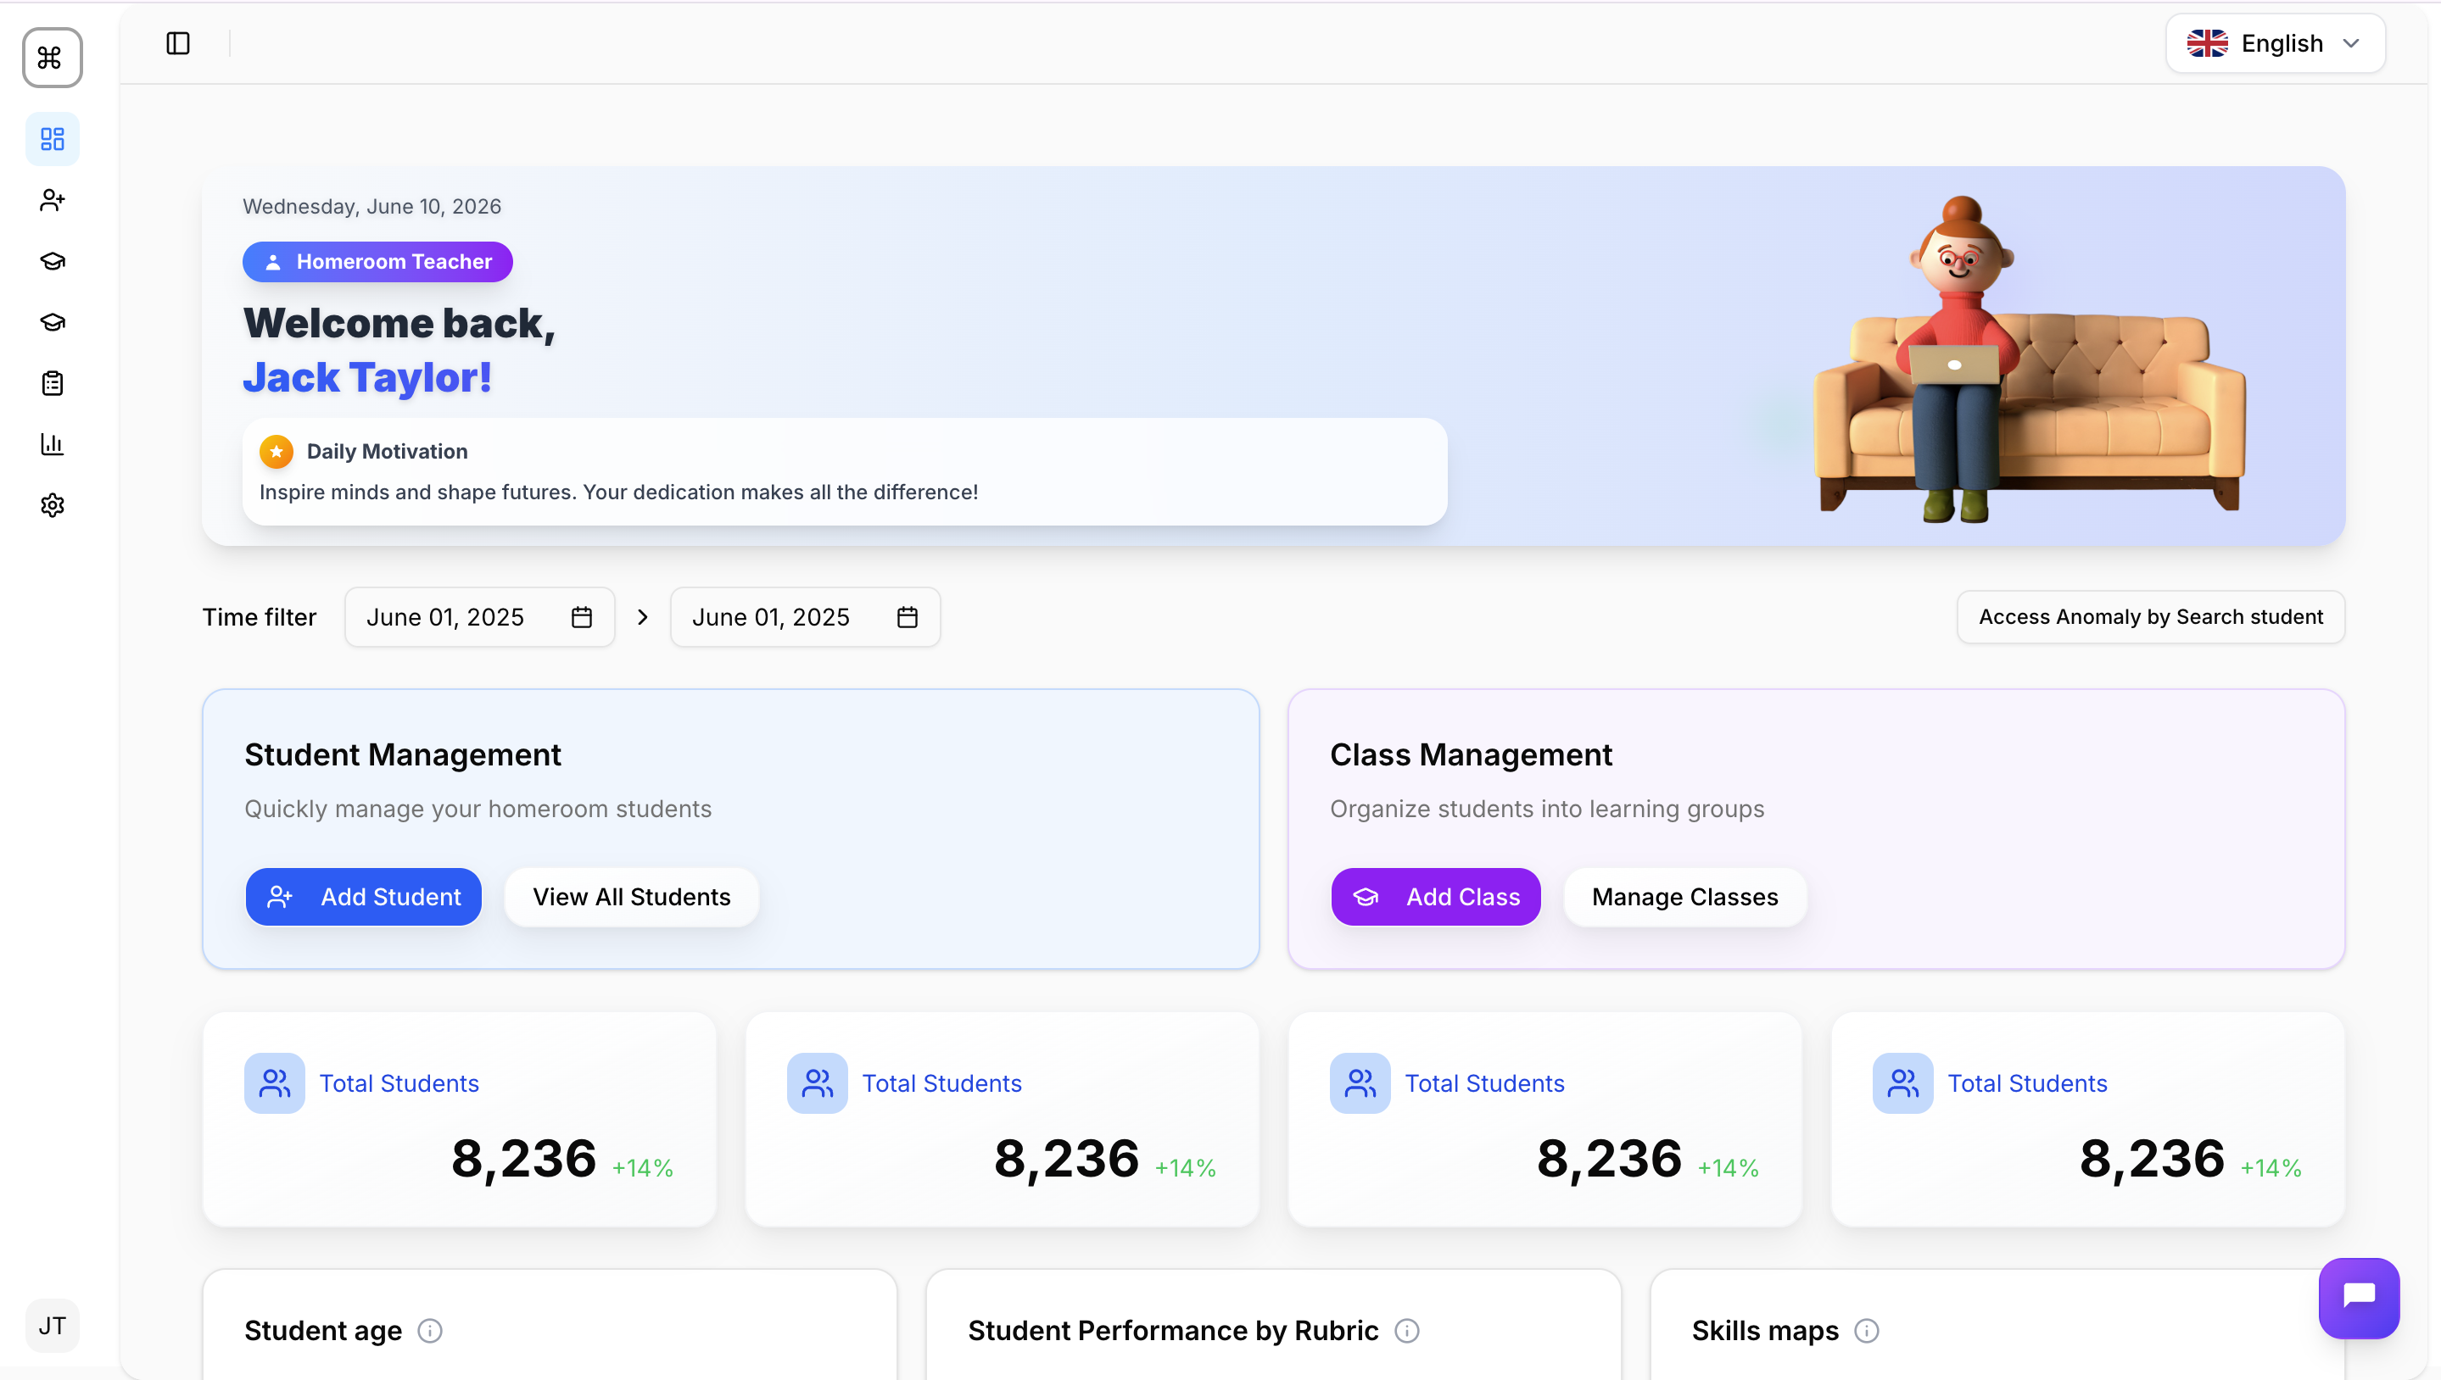2441x1380 pixels.
Task: Click the lower graduation cap sidebar icon
Action: pos(52,322)
